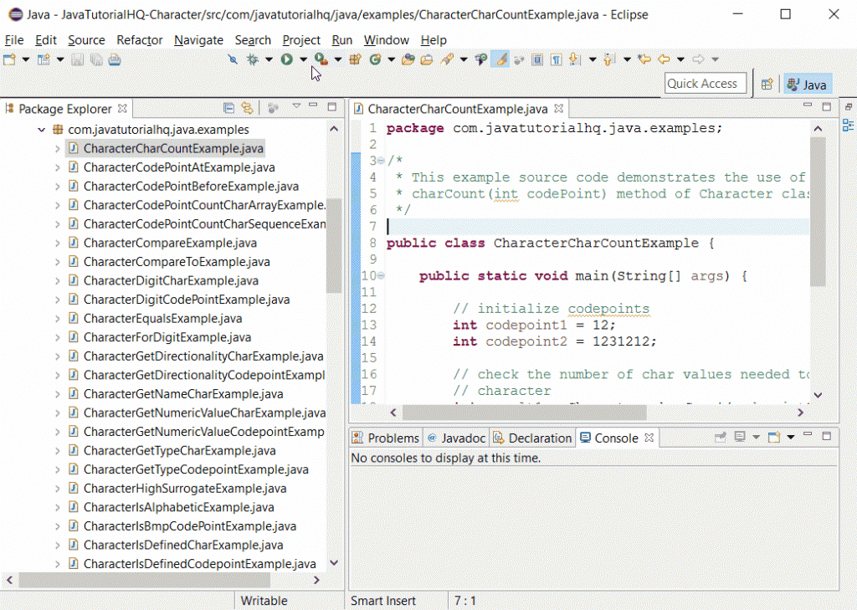Screen dimensions: 857x610
Task: Open the Refactor menu
Action: [140, 40]
